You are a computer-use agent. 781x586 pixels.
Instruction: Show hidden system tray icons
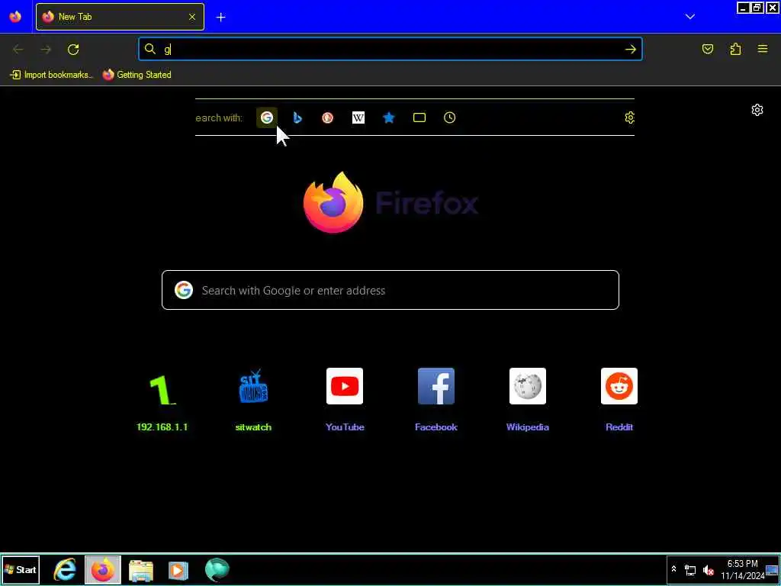click(674, 569)
